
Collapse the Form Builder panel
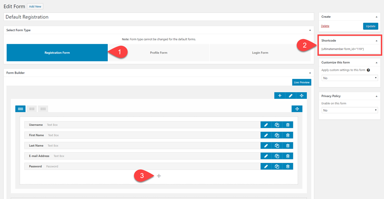point(310,73)
